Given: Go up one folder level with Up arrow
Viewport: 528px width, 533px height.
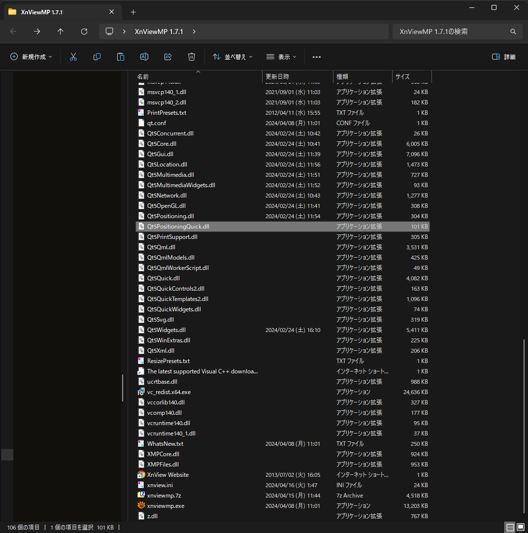Looking at the screenshot, I should tap(61, 32).
